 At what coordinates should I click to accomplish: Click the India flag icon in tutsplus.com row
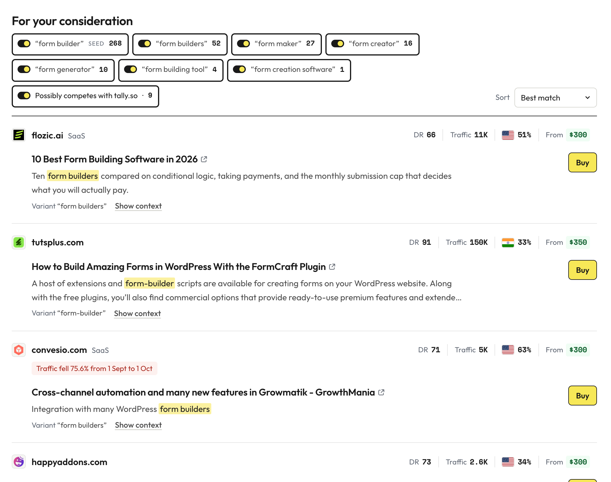tap(508, 242)
